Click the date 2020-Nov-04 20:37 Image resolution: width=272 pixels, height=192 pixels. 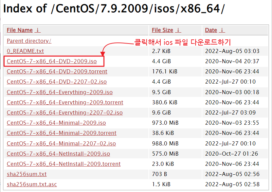coord(232,61)
